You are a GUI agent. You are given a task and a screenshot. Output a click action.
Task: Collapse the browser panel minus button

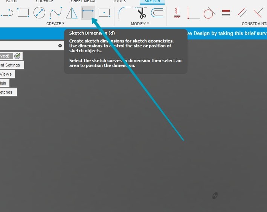tap(60, 45)
